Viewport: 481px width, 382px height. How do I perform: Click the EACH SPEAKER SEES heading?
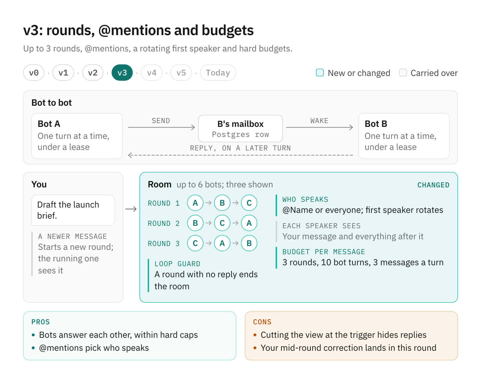pos(321,226)
